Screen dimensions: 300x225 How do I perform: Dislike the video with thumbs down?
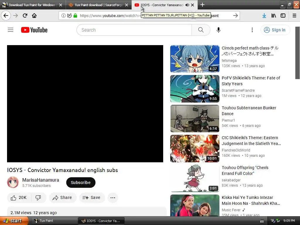point(38,198)
